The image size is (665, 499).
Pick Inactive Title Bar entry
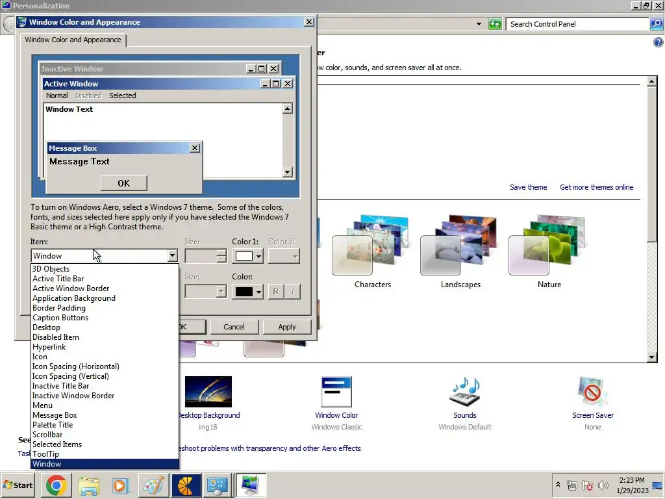(105, 386)
